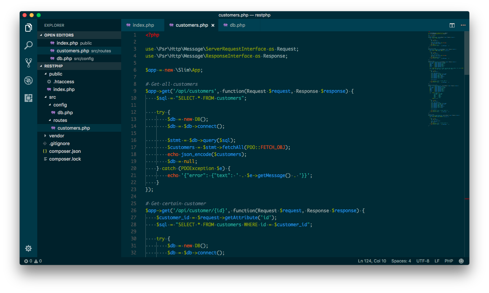The width and height of the screenshot is (489, 293).
Task: Open the Search view icon
Action: (28, 45)
